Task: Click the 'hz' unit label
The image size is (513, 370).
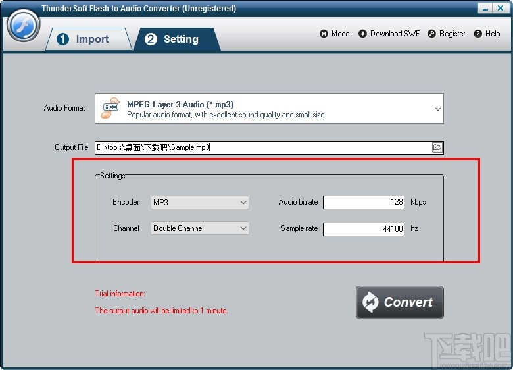Action: click(414, 228)
